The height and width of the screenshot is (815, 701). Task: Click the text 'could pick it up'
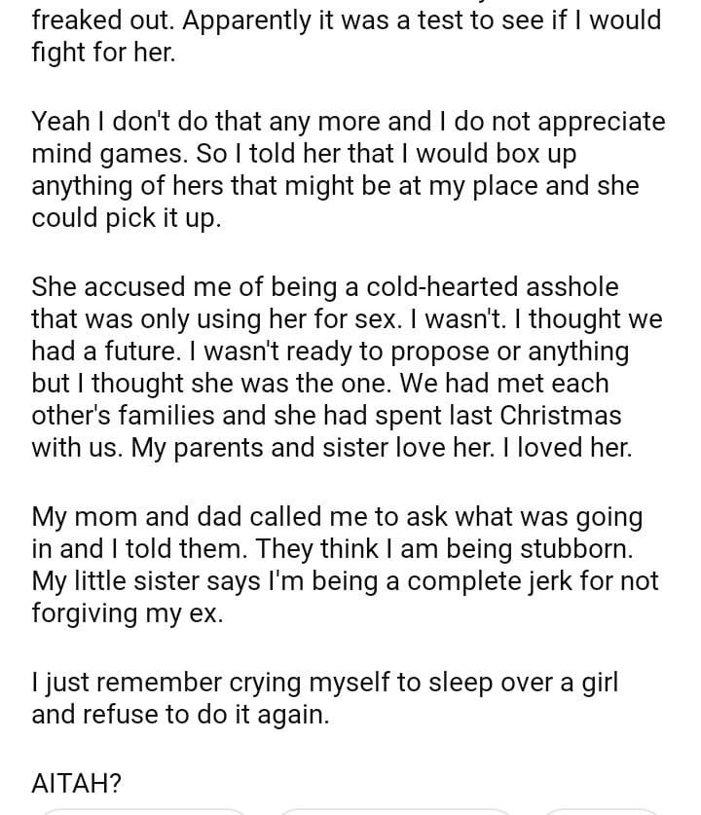click(x=126, y=218)
